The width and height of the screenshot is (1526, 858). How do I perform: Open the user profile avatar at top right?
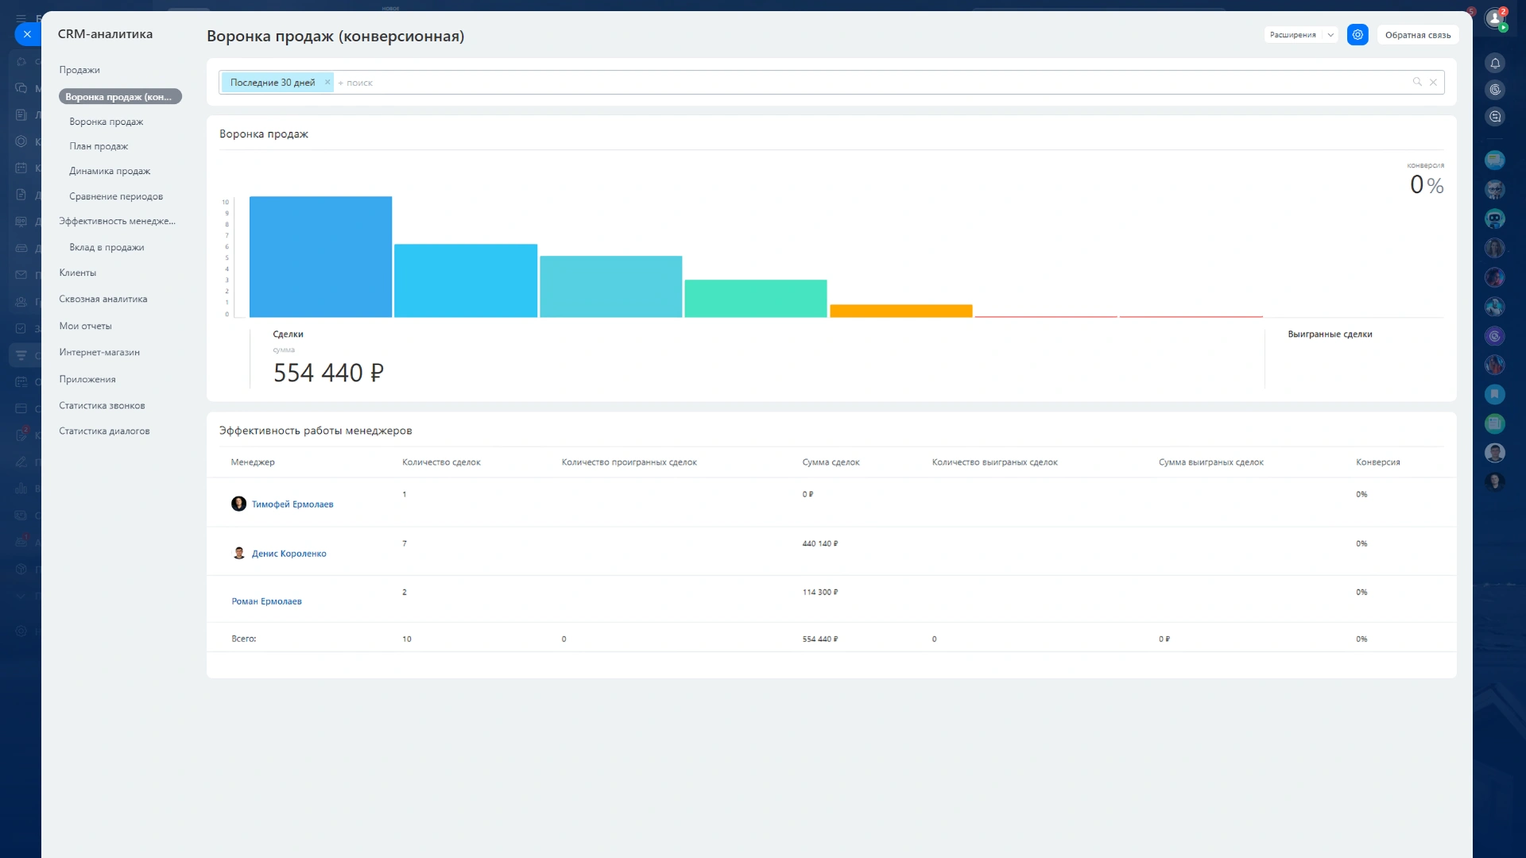click(x=1495, y=18)
